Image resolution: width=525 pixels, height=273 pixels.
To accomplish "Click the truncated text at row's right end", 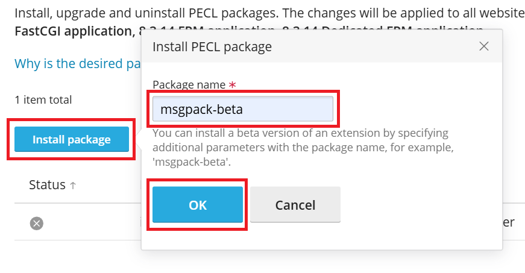I will 509,222.
